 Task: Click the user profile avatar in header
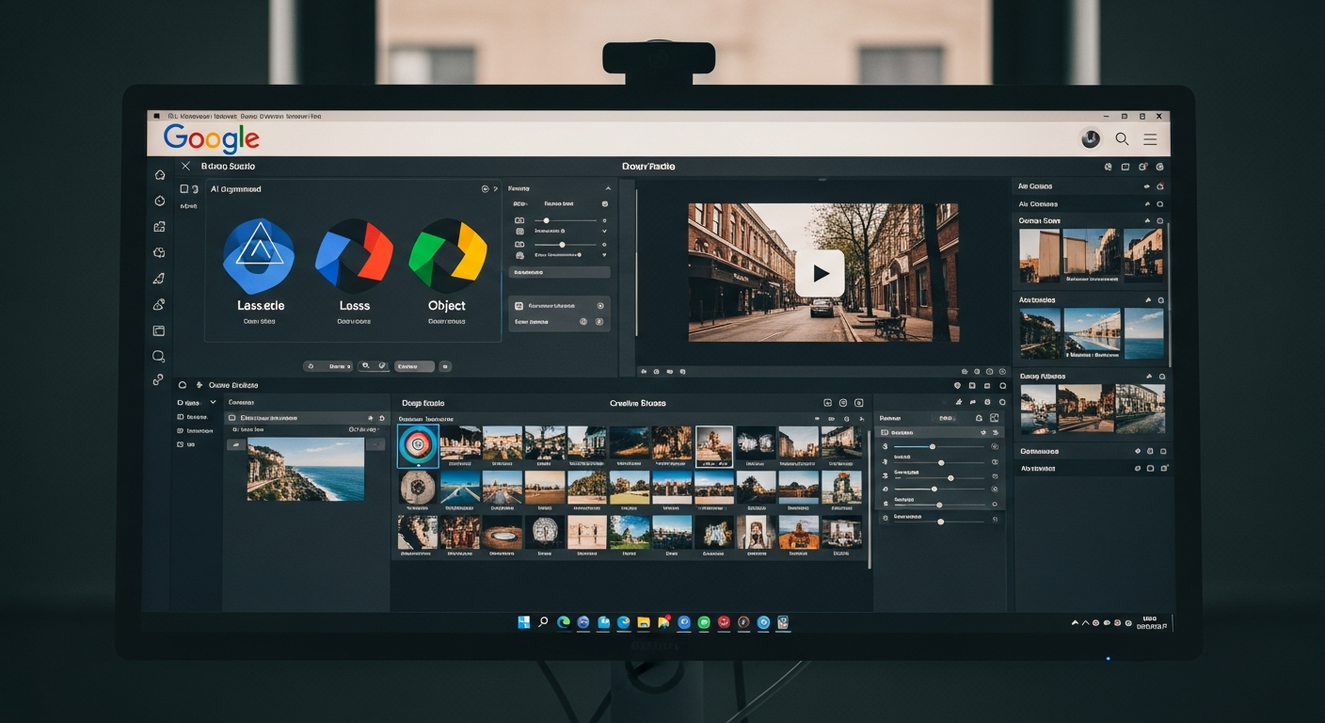coord(1091,139)
